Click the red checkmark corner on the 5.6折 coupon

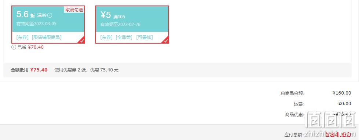tap(82, 40)
